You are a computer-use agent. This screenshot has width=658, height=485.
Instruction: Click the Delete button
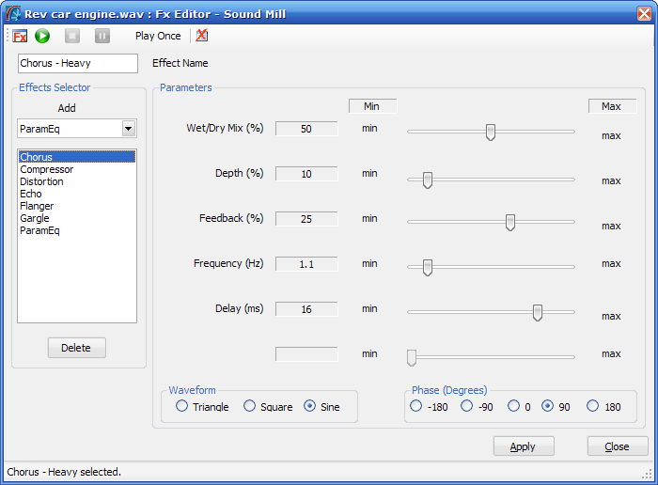pos(77,348)
